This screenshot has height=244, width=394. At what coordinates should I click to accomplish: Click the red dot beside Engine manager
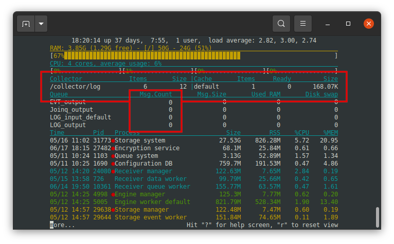point(113,195)
